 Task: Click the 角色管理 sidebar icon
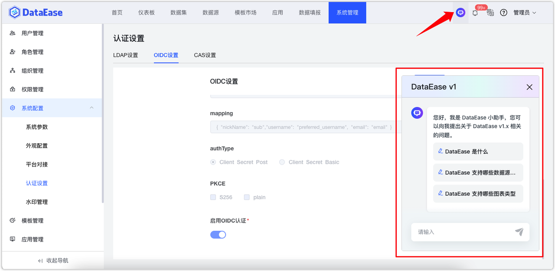pyautogui.click(x=13, y=52)
